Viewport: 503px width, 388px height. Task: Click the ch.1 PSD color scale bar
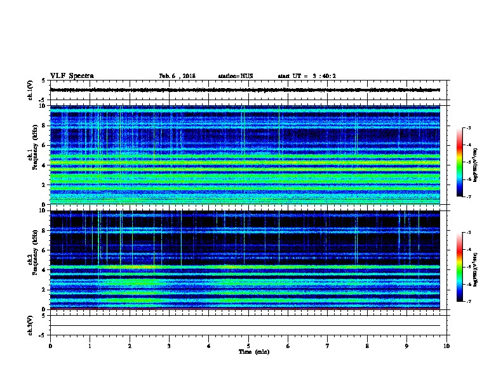(459, 162)
